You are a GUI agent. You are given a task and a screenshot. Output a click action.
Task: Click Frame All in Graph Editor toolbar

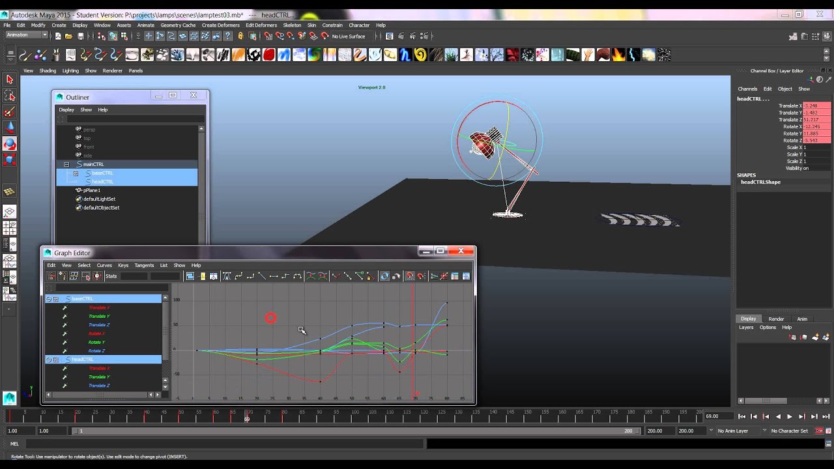pyautogui.click(x=190, y=276)
